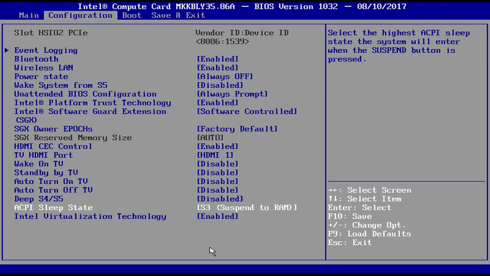This screenshot has height=276, width=490.
Task: Select Standby by TV label
Action: coord(46,173)
